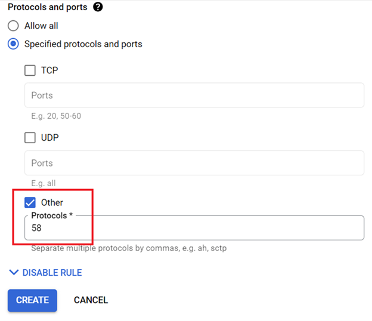372x321 pixels.
Task: Click the Allow all label text
Action: coord(41,26)
